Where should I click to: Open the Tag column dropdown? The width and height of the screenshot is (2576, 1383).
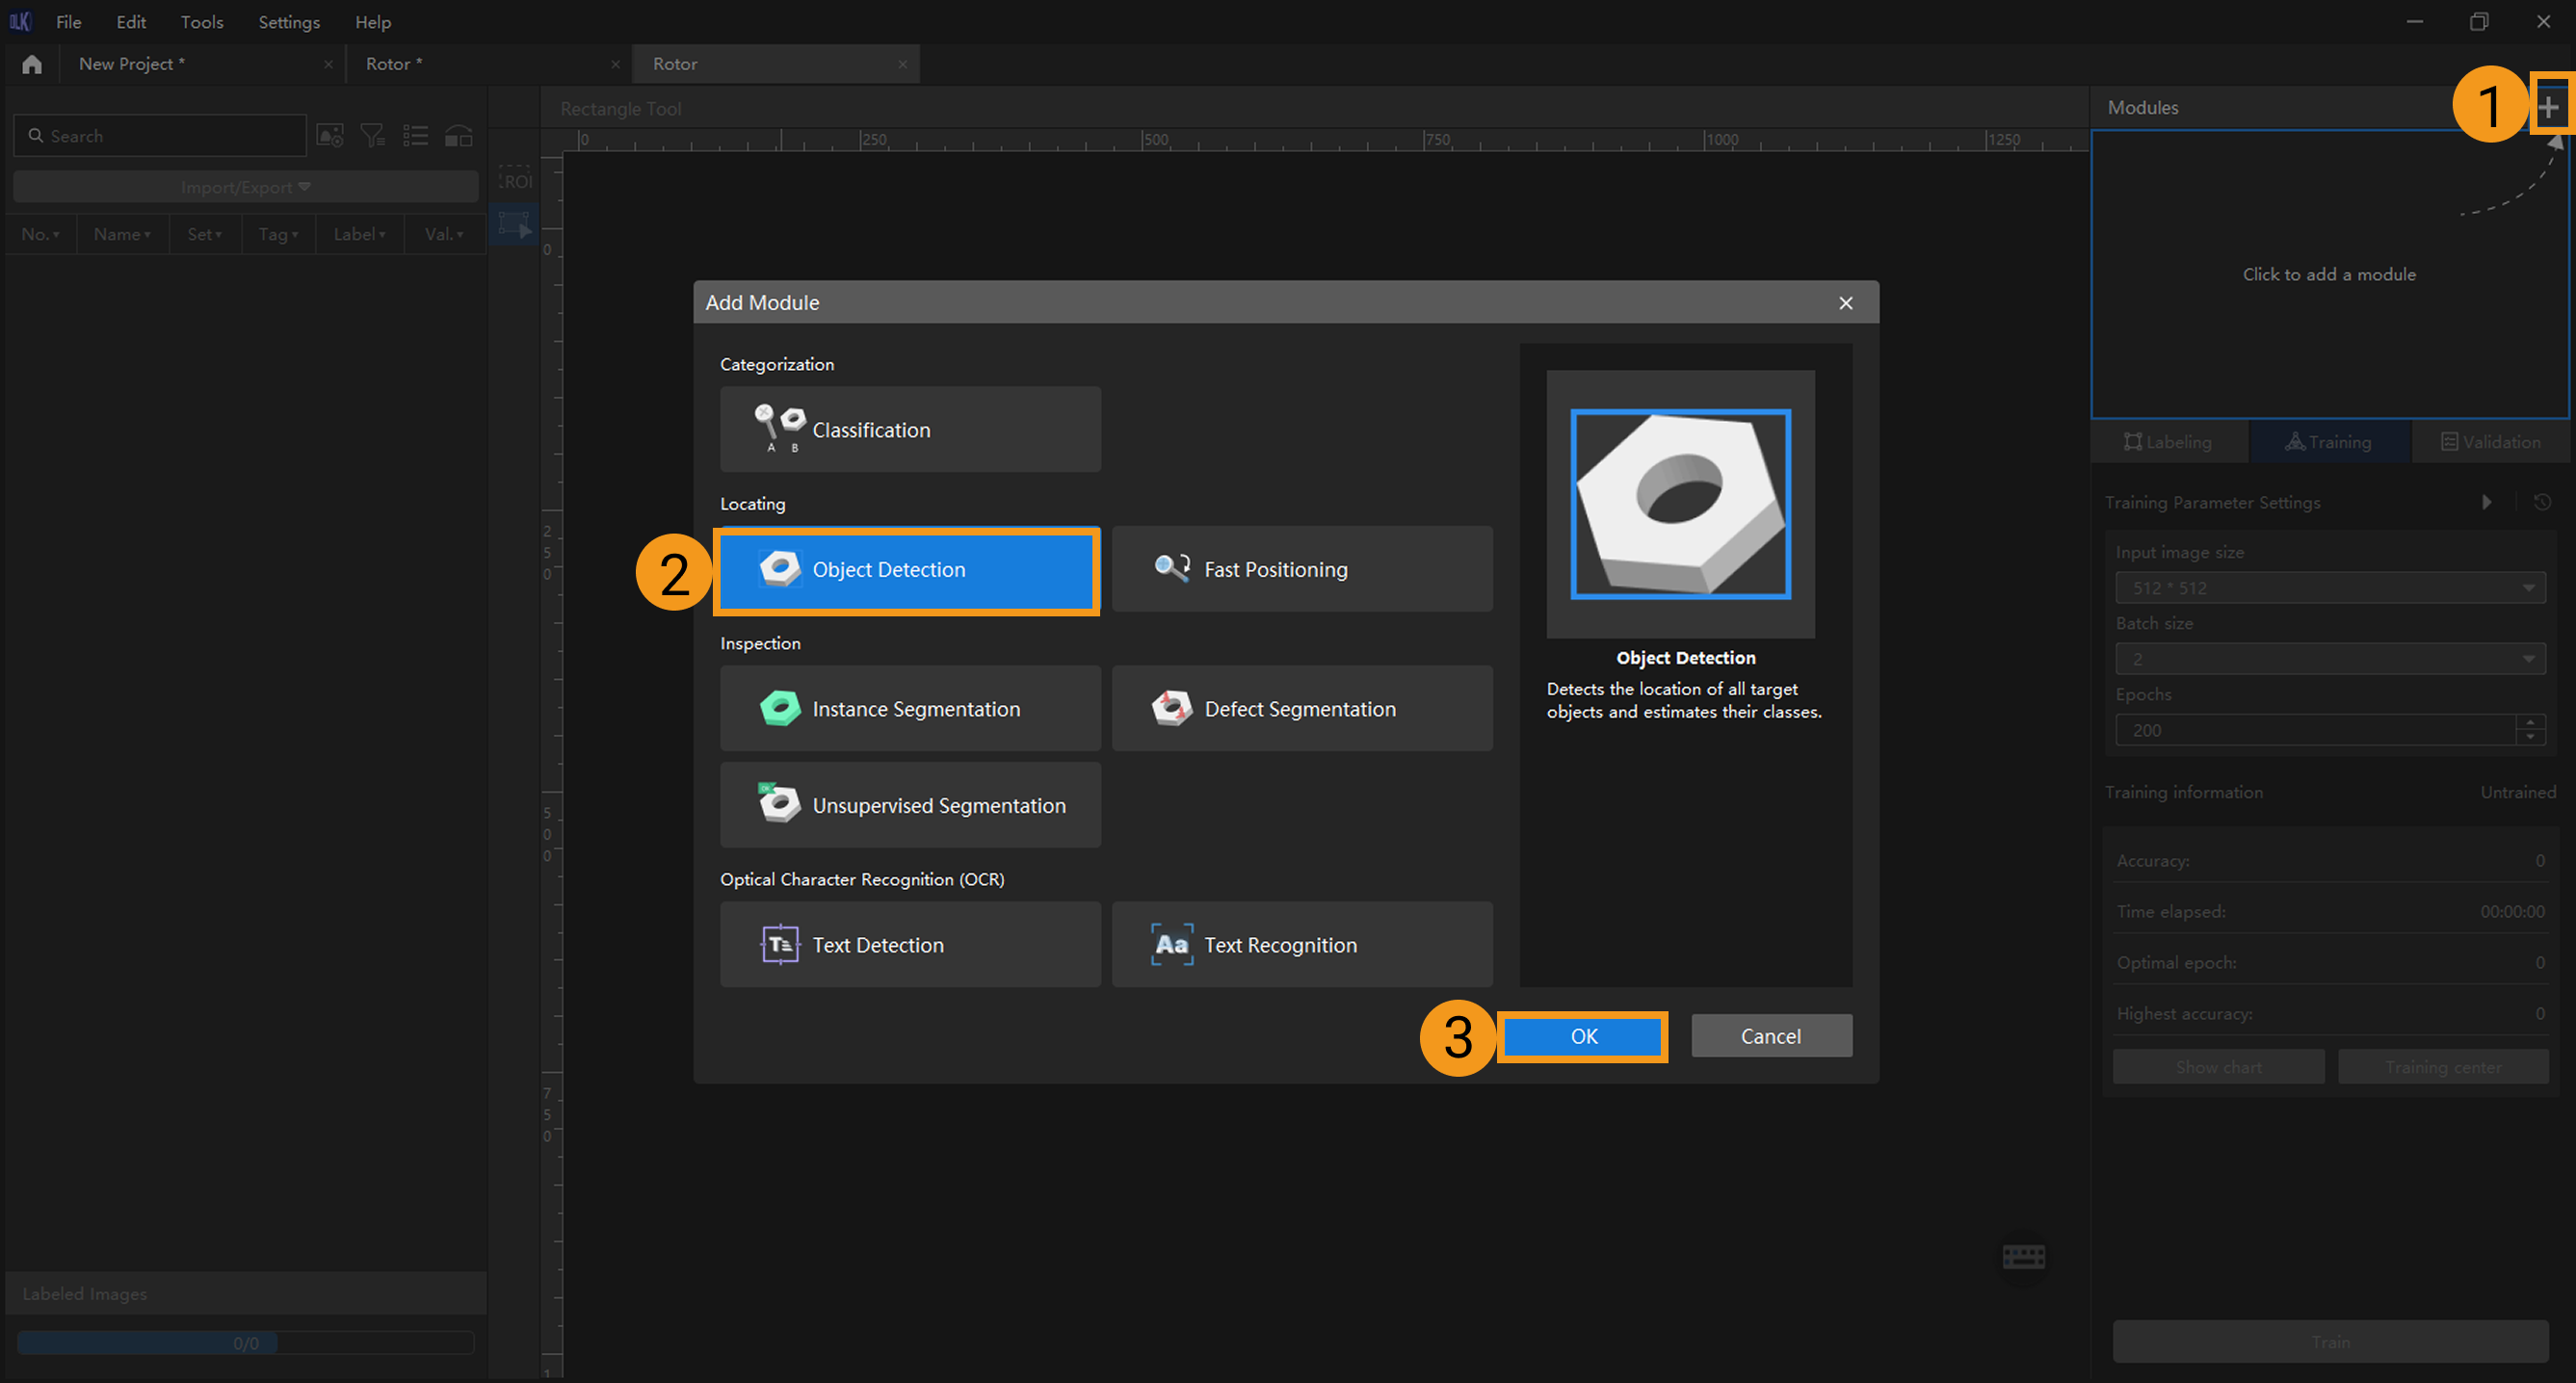[278, 234]
